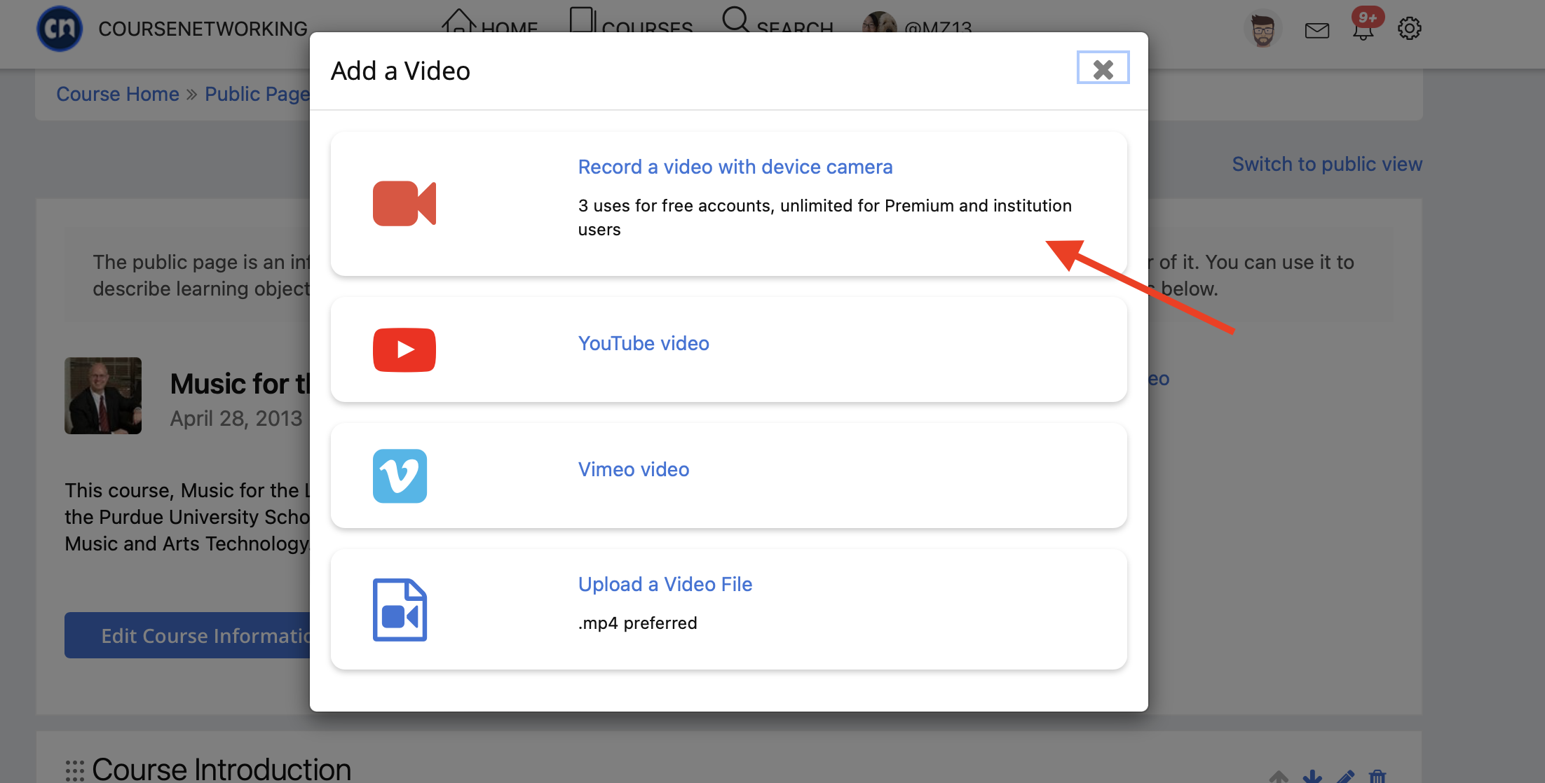This screenshot has width=1545, height=783.
Task: Click the '.mp4 preferred' note text
Action: [x=637, y=623]
